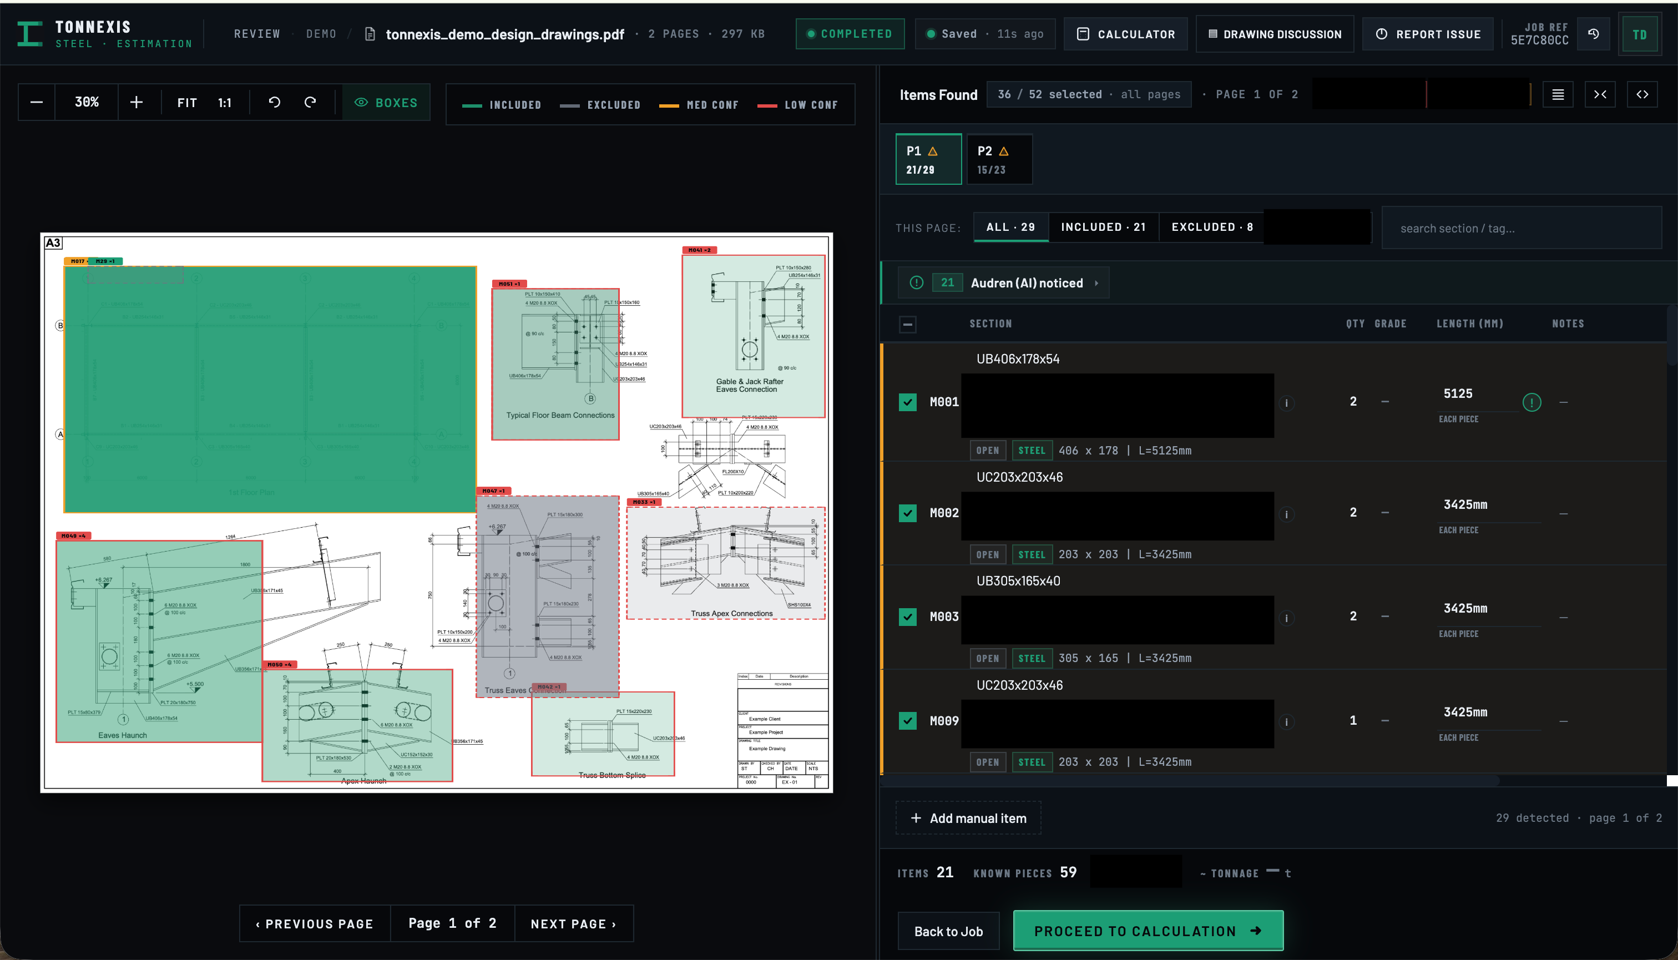1678x960 pixels.
Task: Rotate the drawing counter-clockwise
Action: 274,102
